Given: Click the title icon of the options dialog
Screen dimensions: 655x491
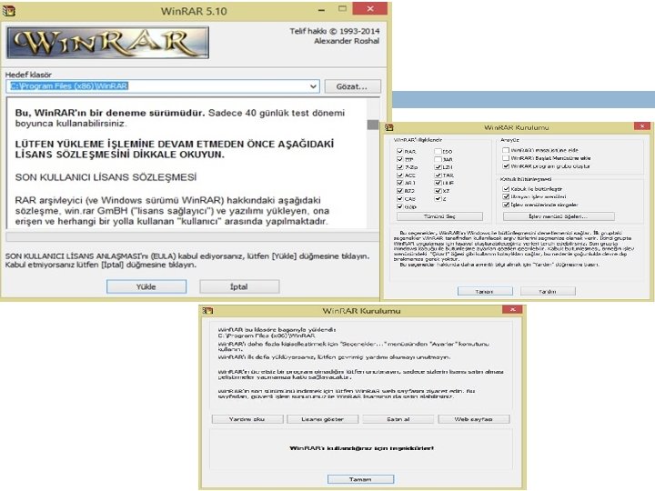Looking at the screenshot, I should coord(389,127).
